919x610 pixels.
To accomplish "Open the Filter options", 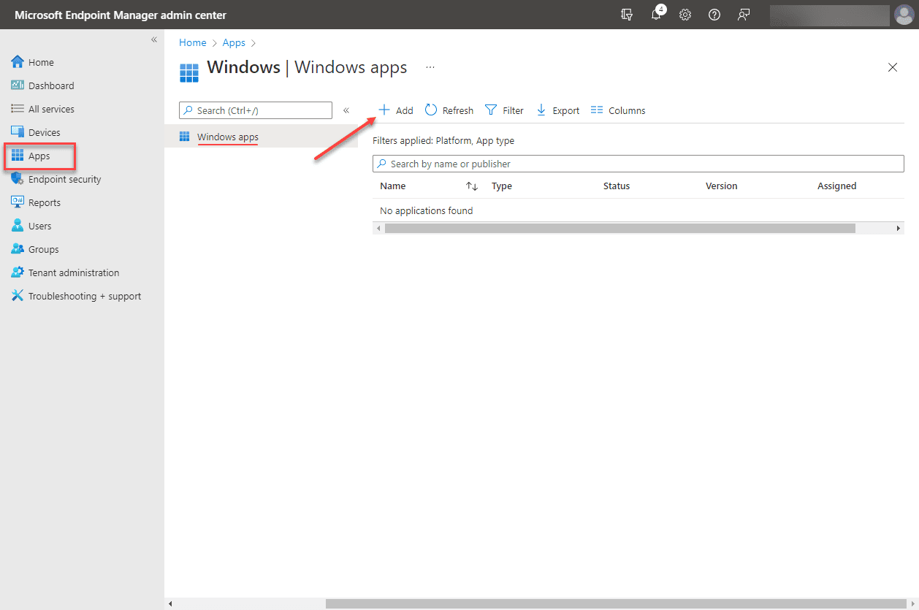I will 504,110.
